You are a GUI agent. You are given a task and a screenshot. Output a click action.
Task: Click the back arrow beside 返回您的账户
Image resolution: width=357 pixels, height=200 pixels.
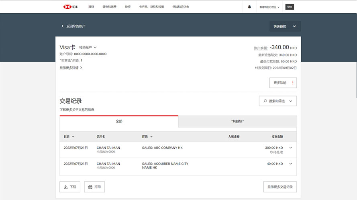coord(63,26)
